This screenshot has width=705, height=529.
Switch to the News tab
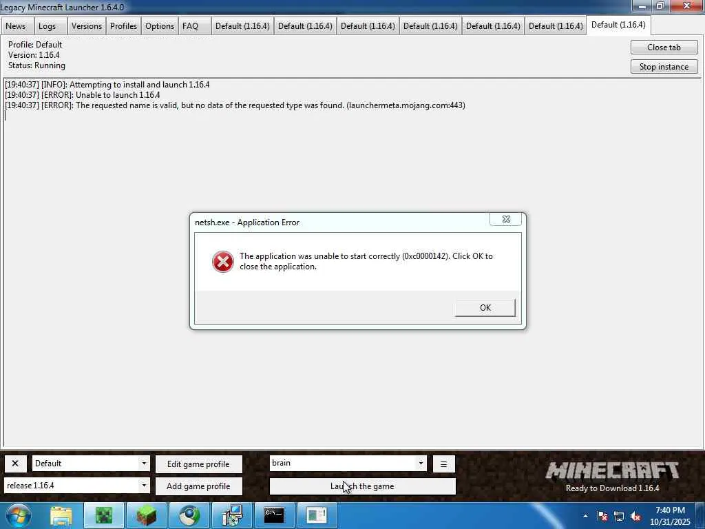[16, 26]
